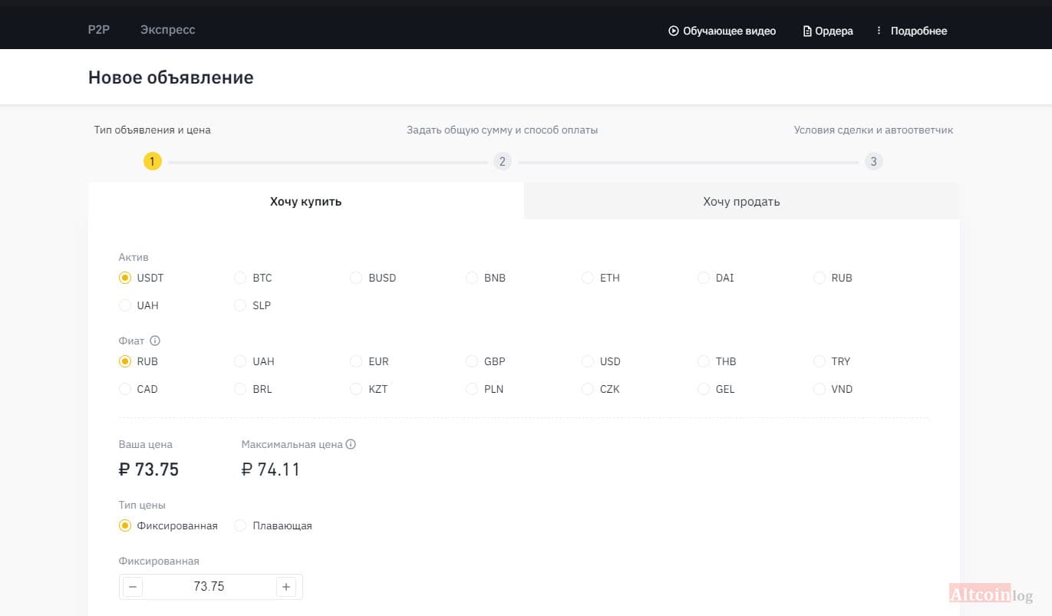The height and width of the screenshot is (616, 1052).
Task: Select UAH in the Актив section
Action: 139,305
